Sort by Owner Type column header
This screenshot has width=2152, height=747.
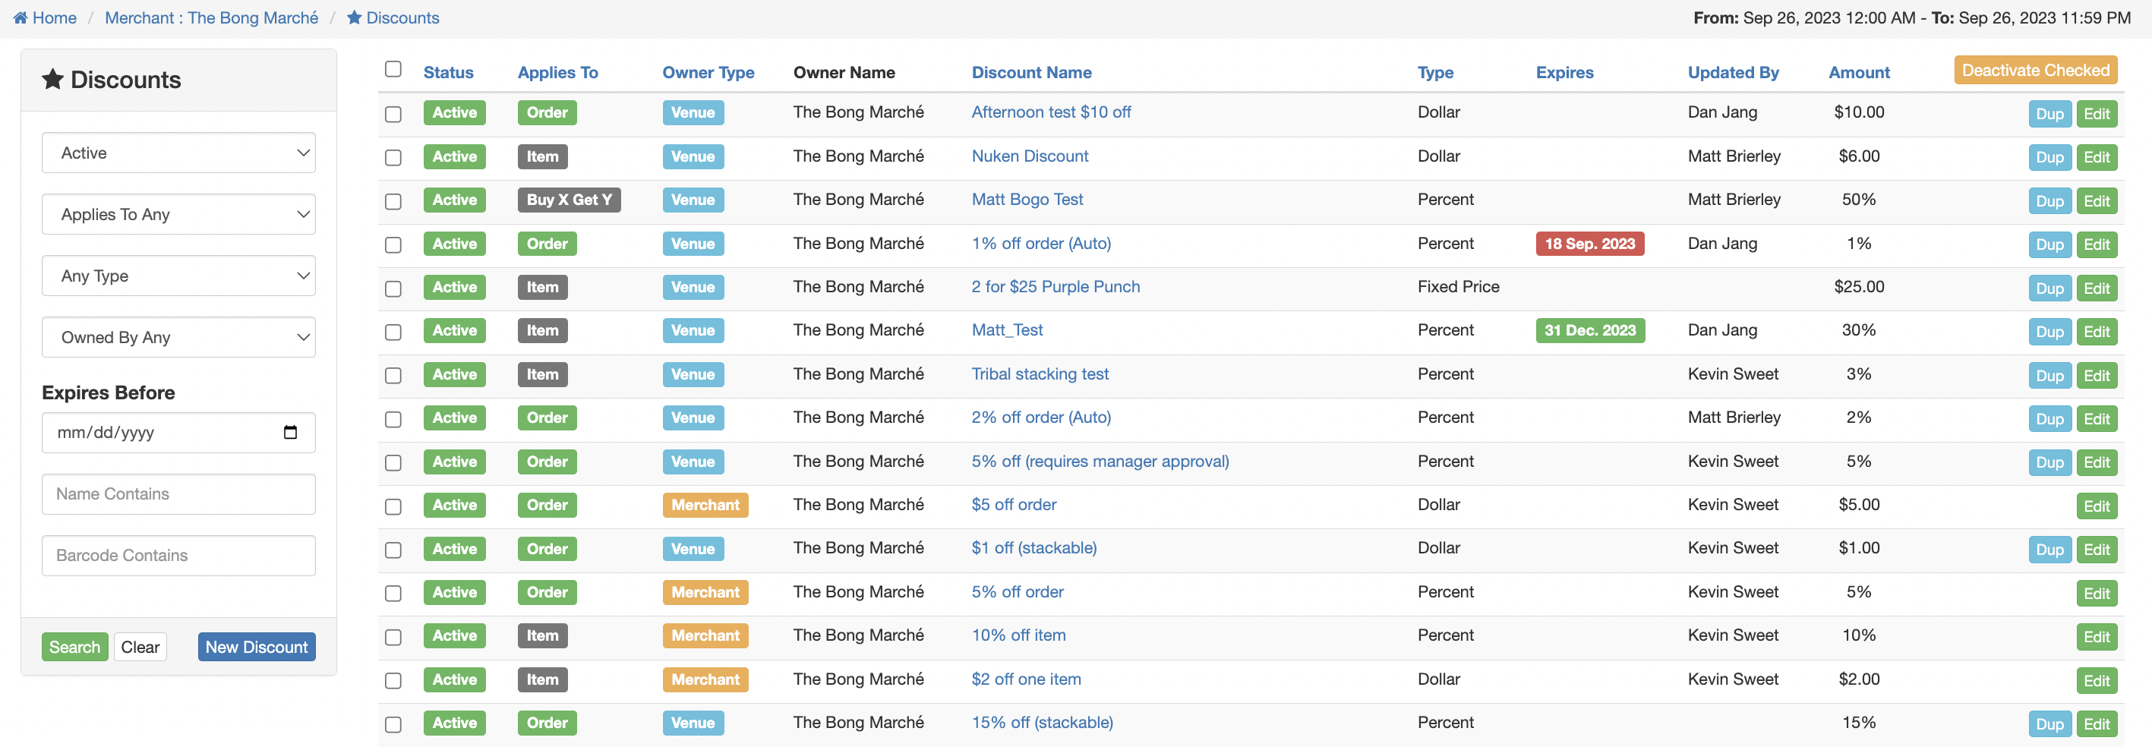pos(708,73)
